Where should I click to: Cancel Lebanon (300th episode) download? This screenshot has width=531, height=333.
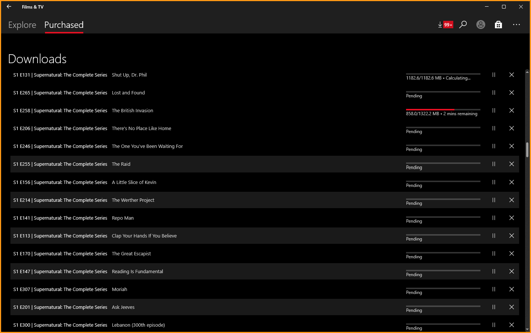512,325
